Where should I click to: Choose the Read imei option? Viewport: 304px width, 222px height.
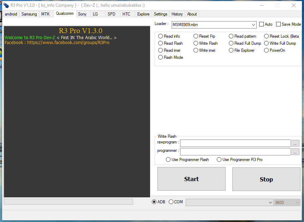pyautogui.click(x=169, y=50)
